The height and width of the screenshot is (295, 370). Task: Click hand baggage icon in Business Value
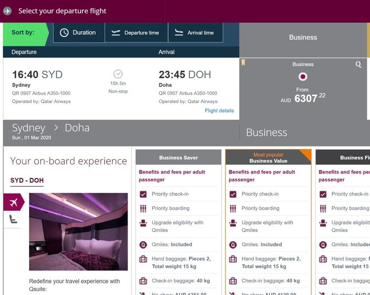pos(233,259)
